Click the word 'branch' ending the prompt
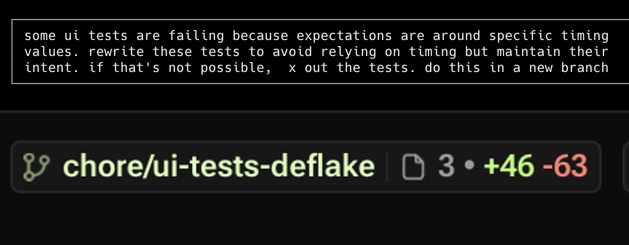 [x=584, y=68]
